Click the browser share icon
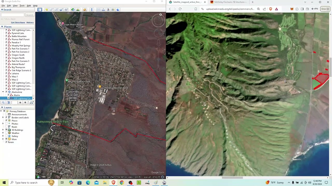The height and width of the screenshot is (186, 332). (x=264, y=9)
